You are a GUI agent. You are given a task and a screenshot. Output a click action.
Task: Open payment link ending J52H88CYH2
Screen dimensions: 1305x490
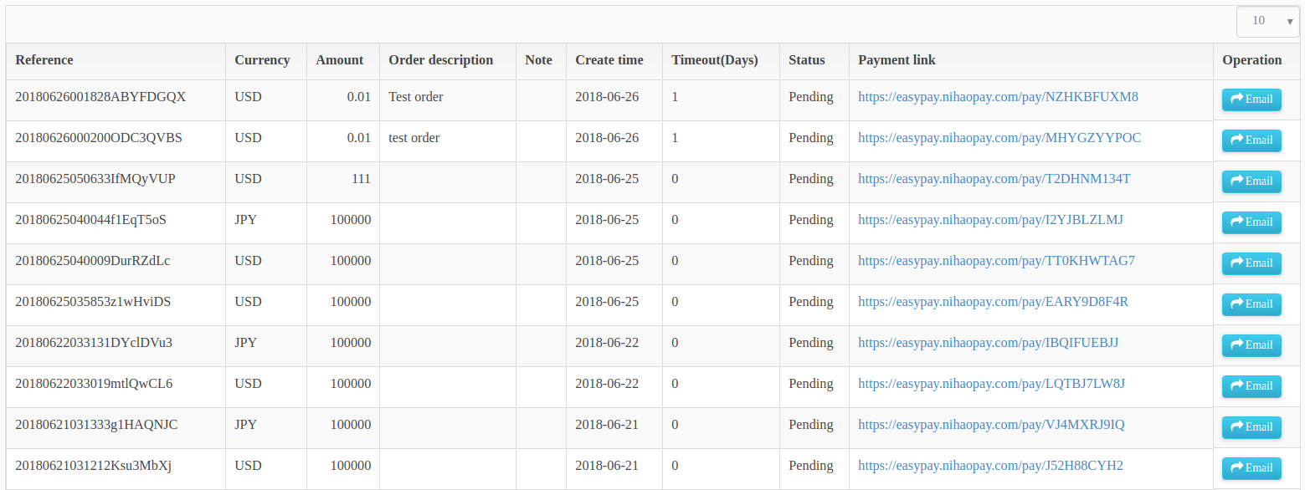tap(990, 466)
